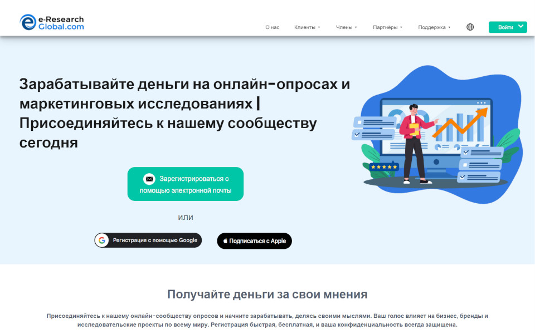Click Зарегистрироваться с помощью электронной почты
Image resolution: width=535 pixels, height=334 pixels.
[186, 184]
